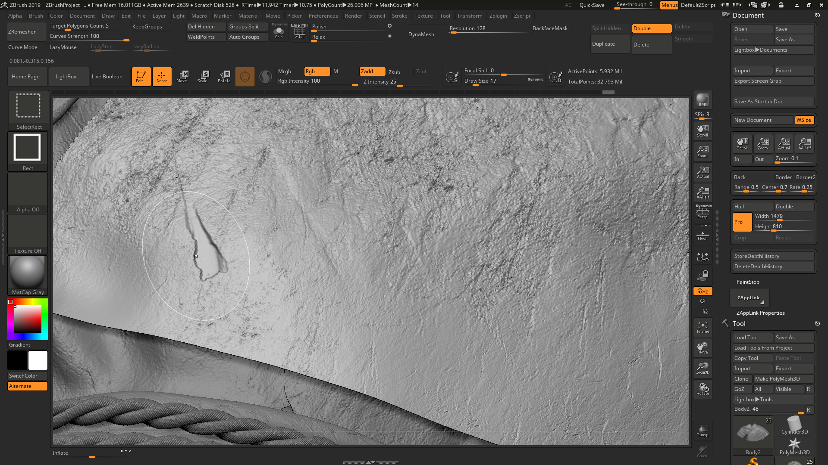Click the BPR render icon
This screenshot has width=828, height=465.
[703, 100]
